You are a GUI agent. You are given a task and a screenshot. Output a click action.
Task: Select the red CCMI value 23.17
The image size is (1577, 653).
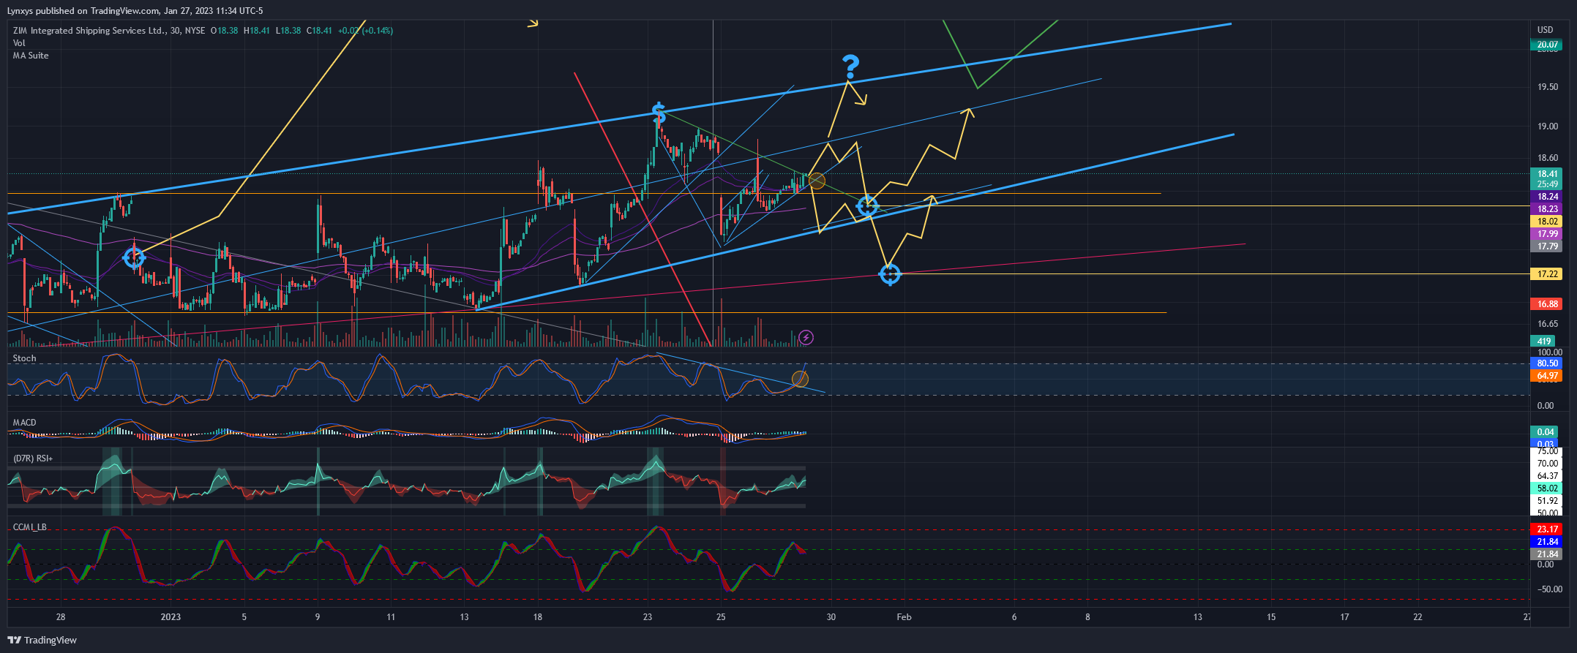pyautogui.click(x=1546, y=529)
